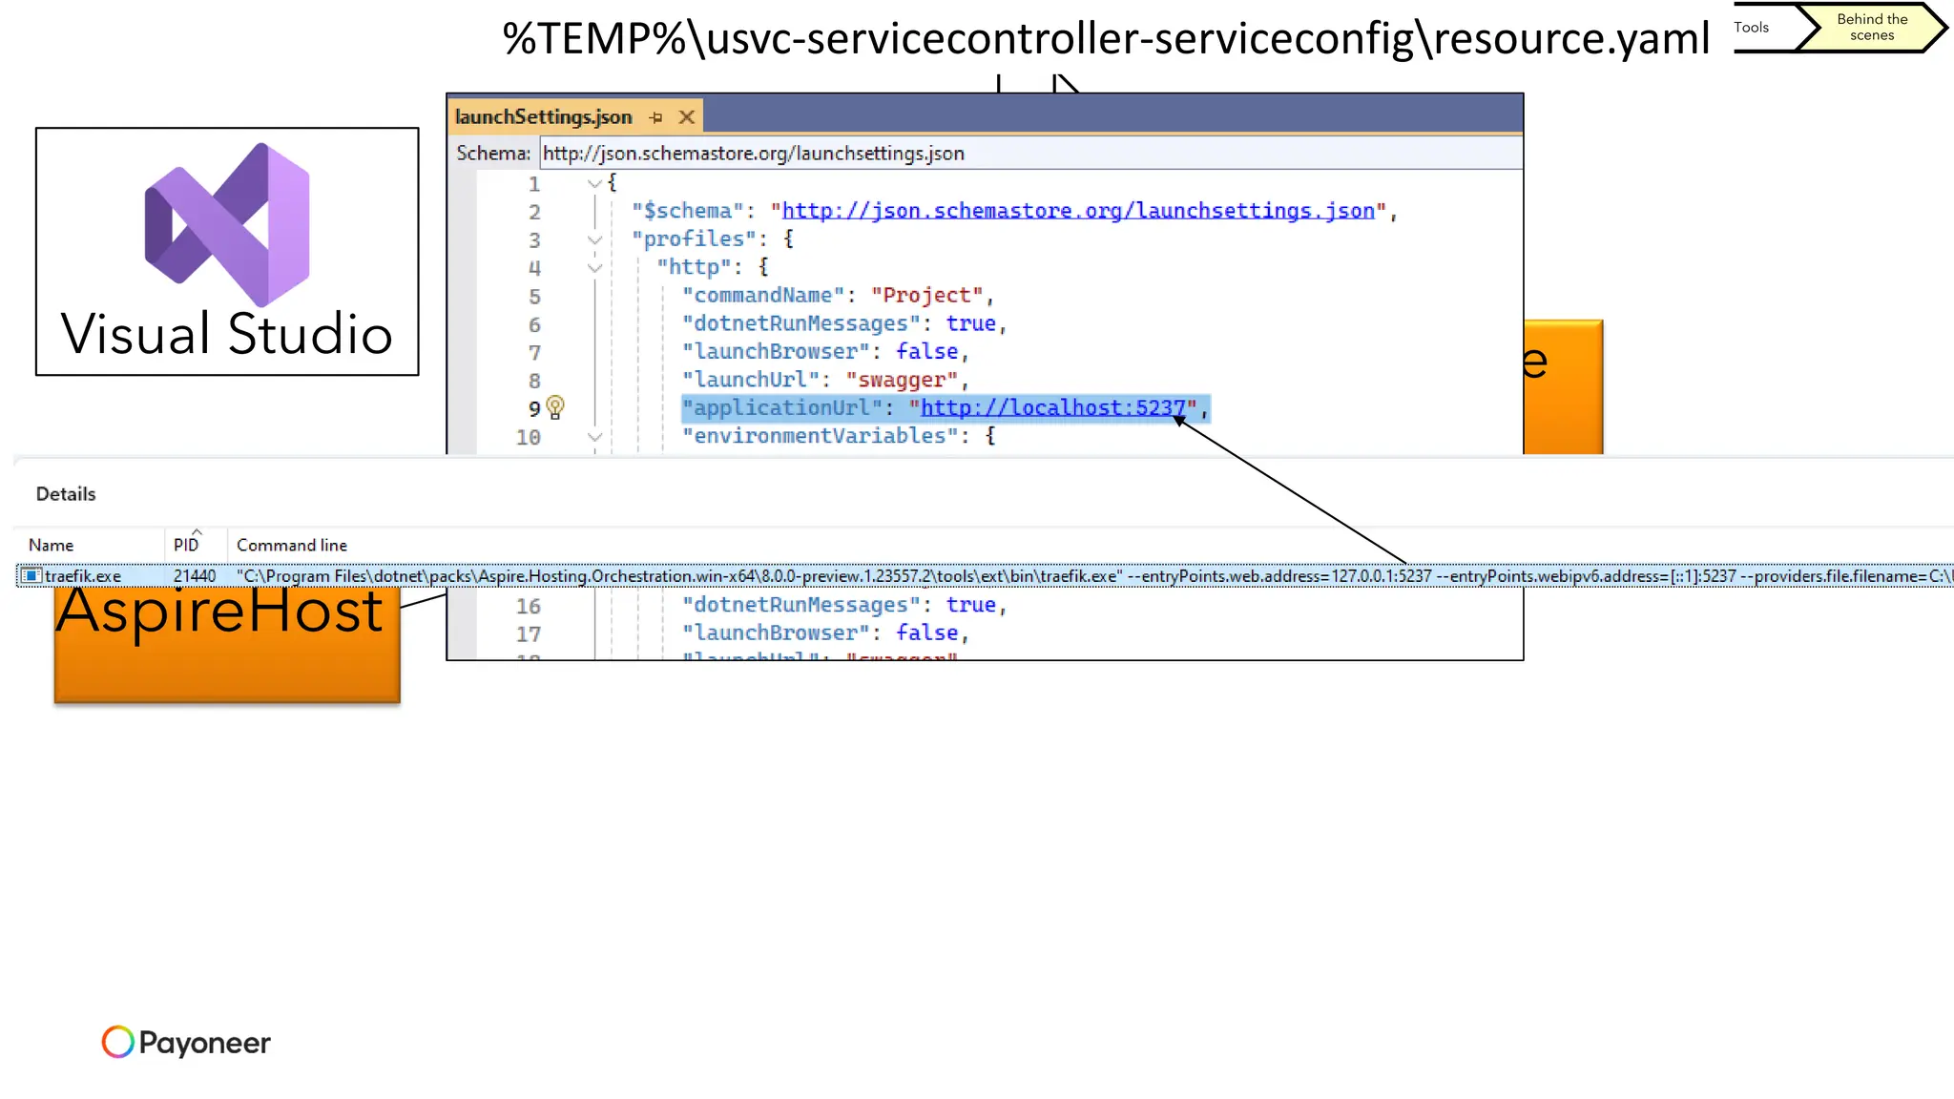The height and width of the screenshot is (1099, 1954).
Task: Click PID value 21440
Action: pyautogui.click(x=195, y=575)
